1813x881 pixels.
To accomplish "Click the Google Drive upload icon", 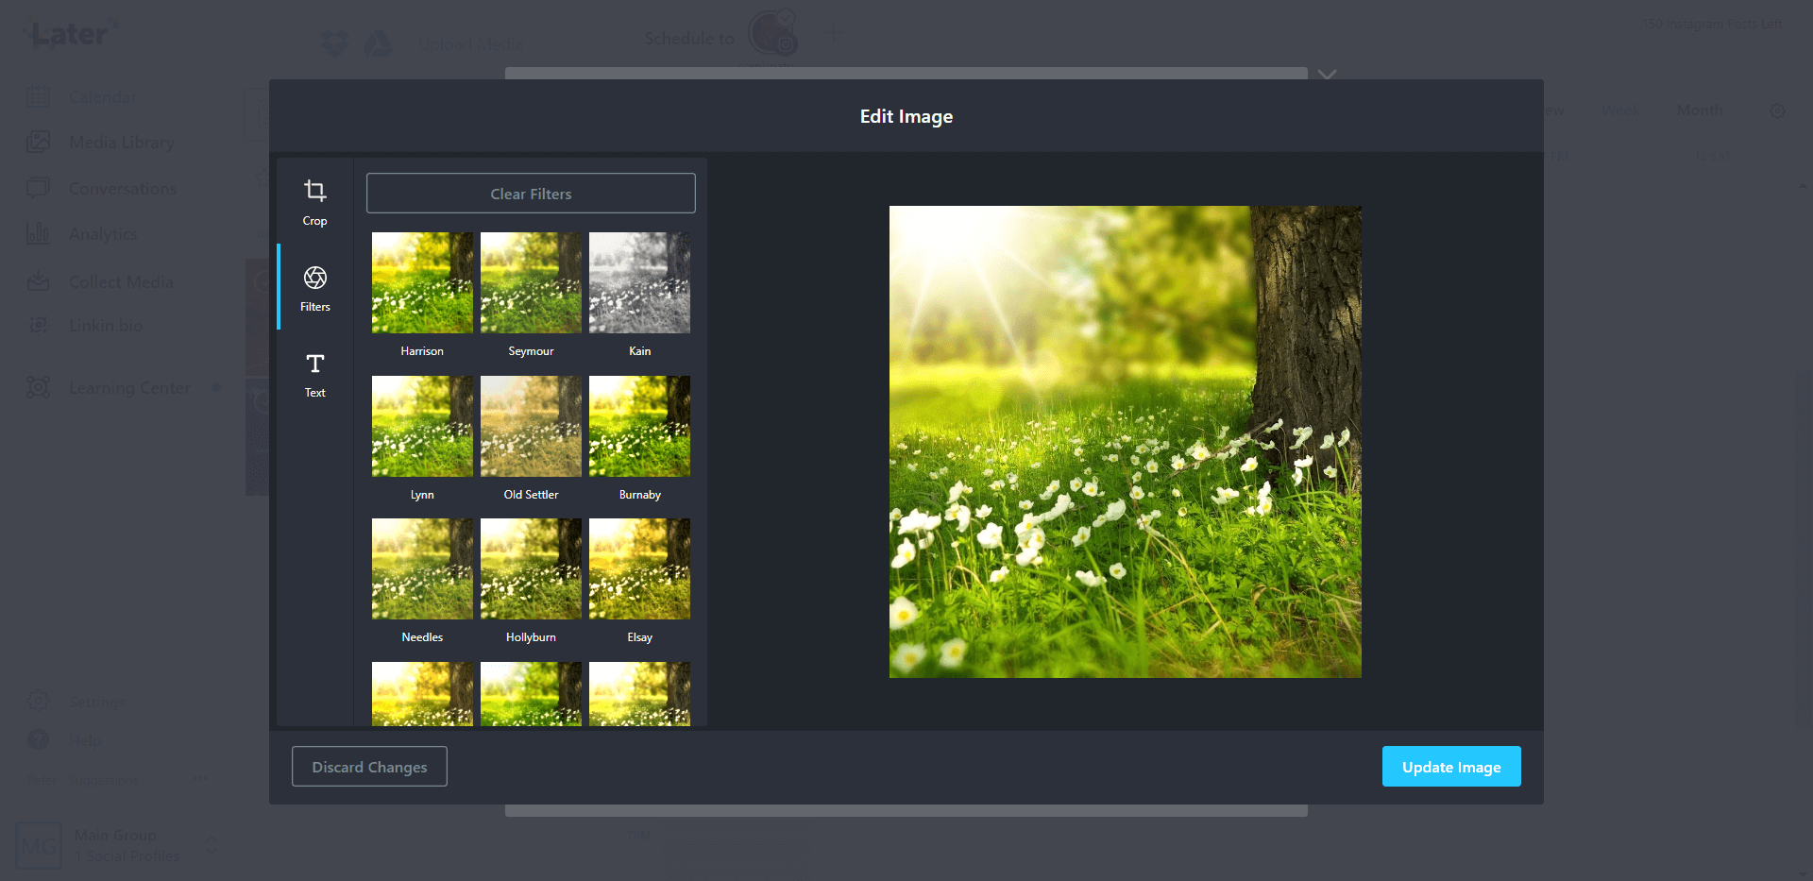I will pyautogui.click(x=379, y=43).
